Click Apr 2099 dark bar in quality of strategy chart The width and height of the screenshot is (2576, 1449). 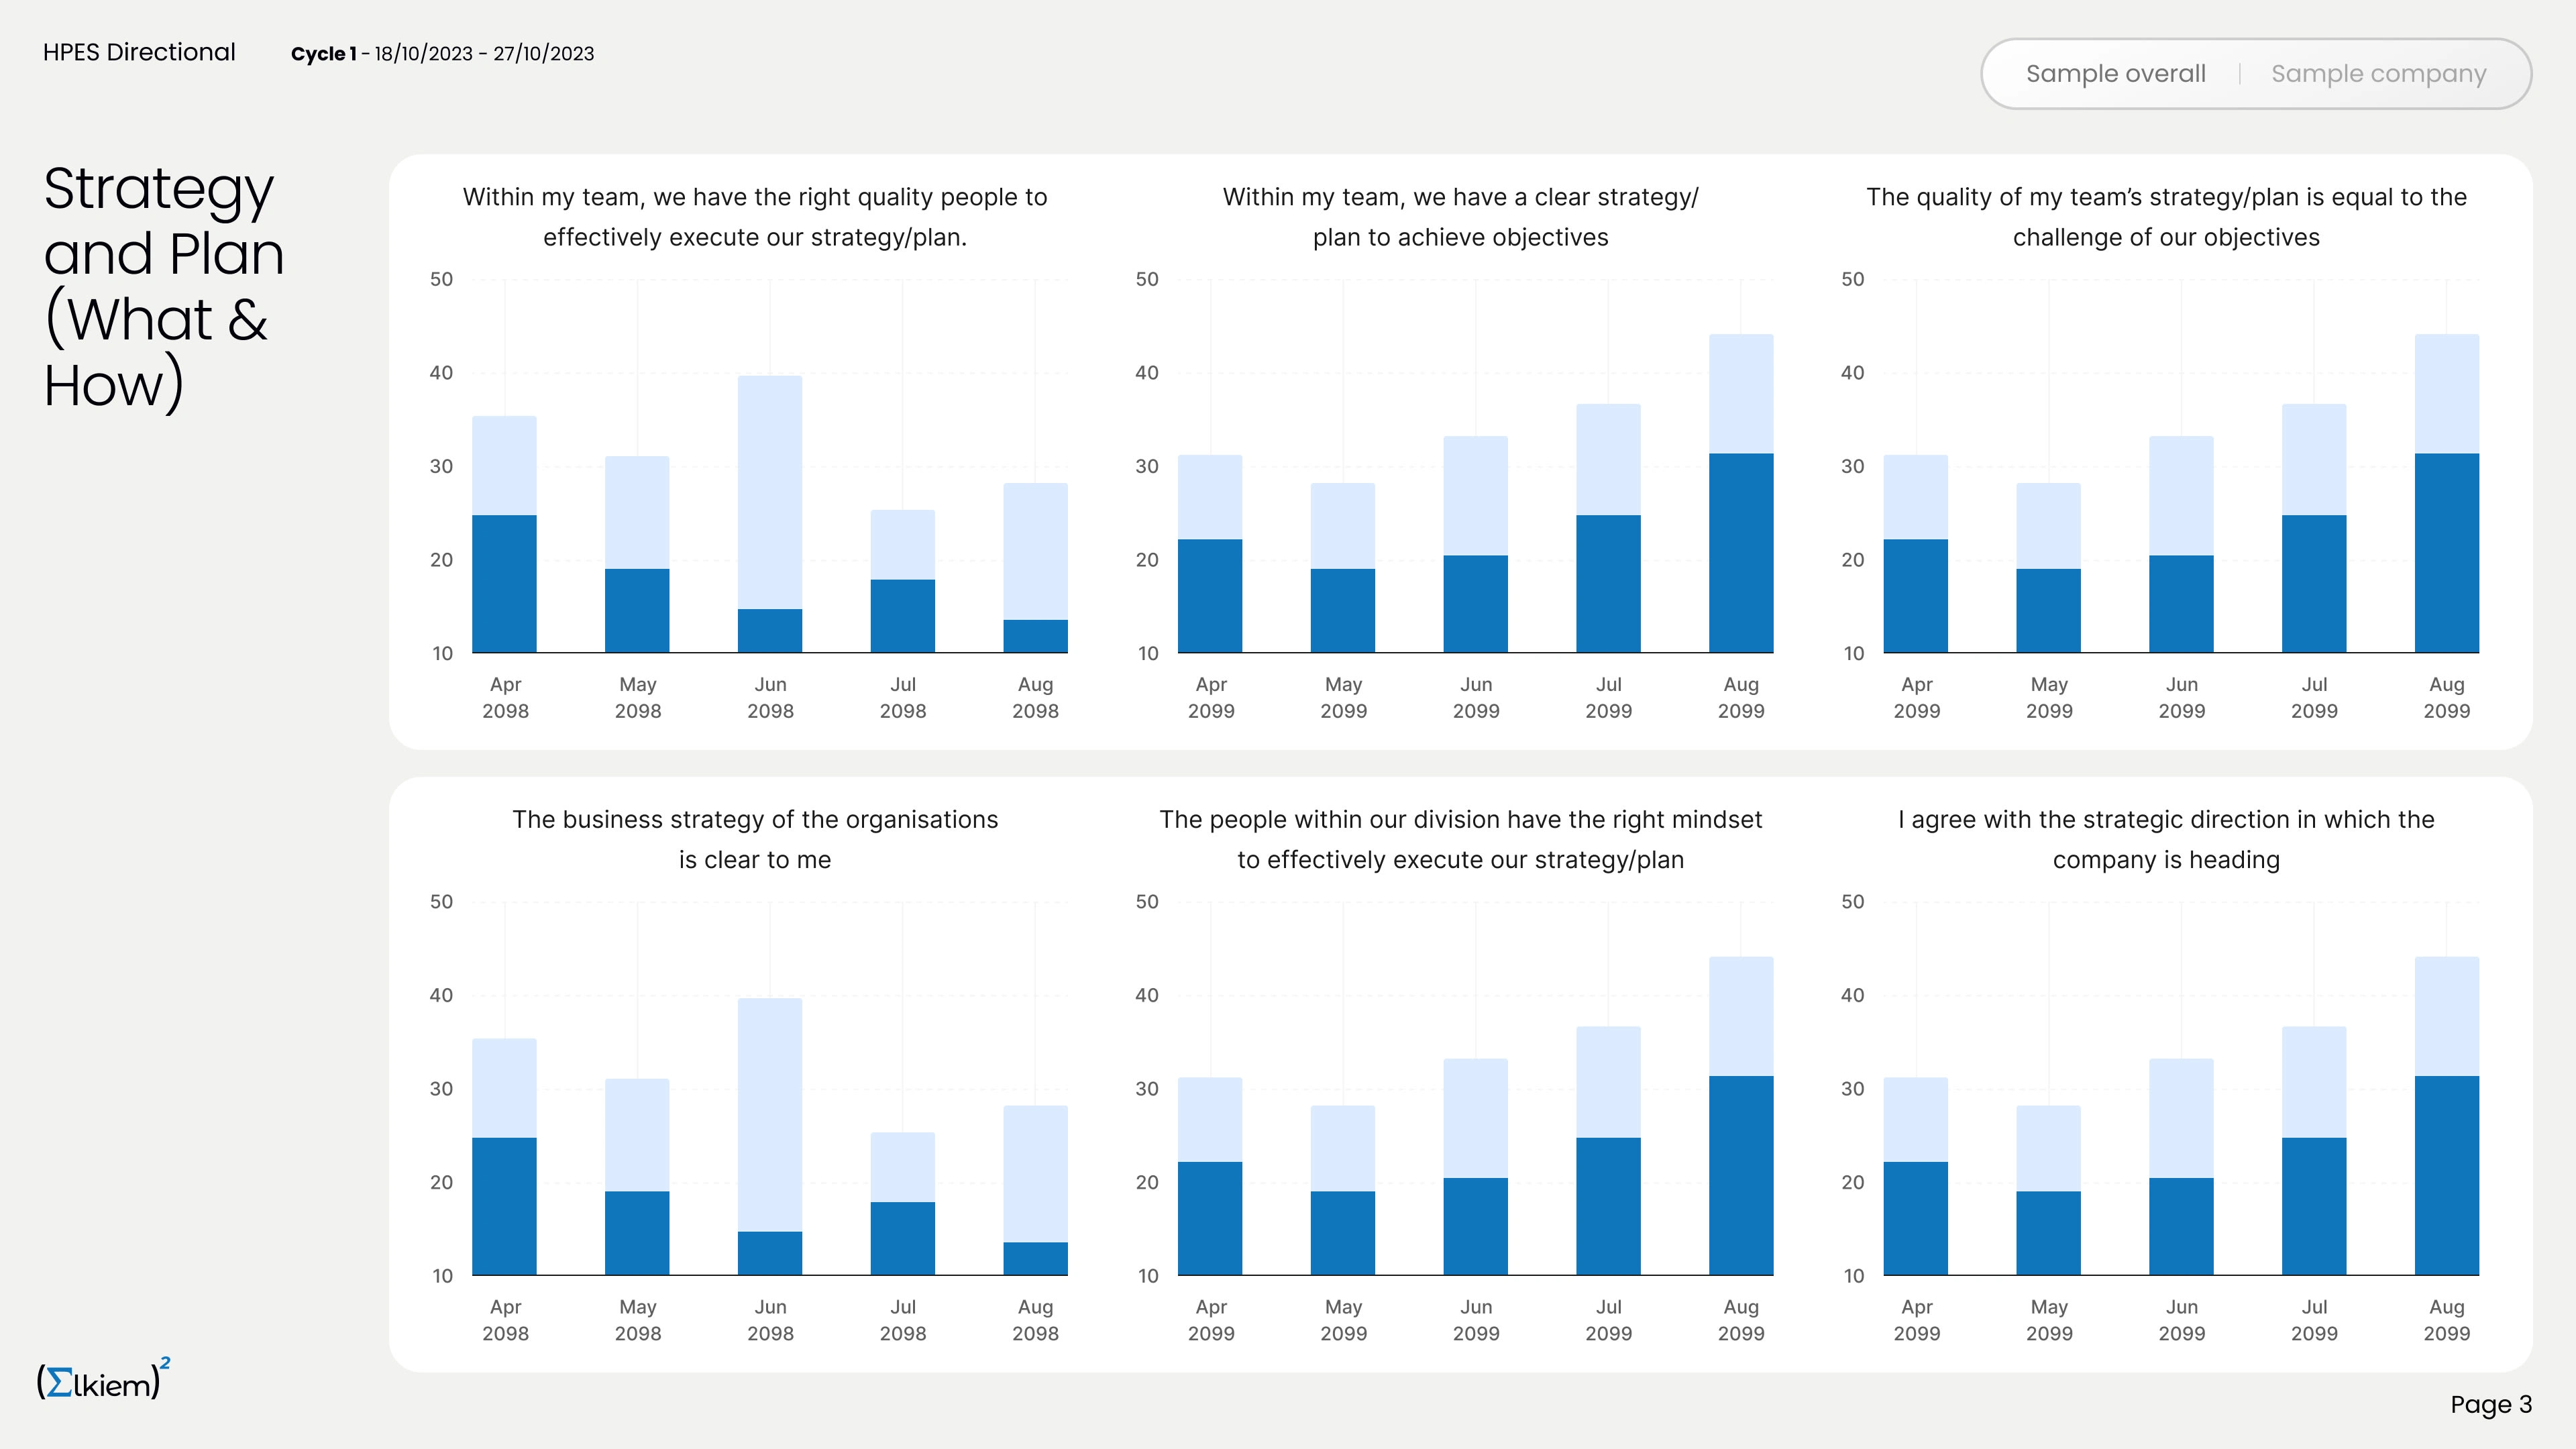click(1915, 596)
